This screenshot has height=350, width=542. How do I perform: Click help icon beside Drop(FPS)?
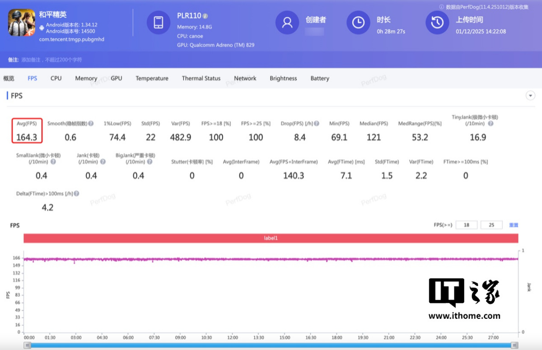point(317,123)
